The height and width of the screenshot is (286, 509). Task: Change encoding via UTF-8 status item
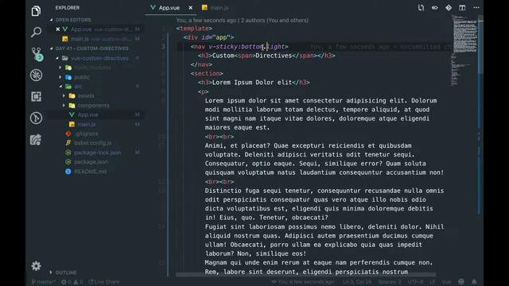click(x=415, y=282)
